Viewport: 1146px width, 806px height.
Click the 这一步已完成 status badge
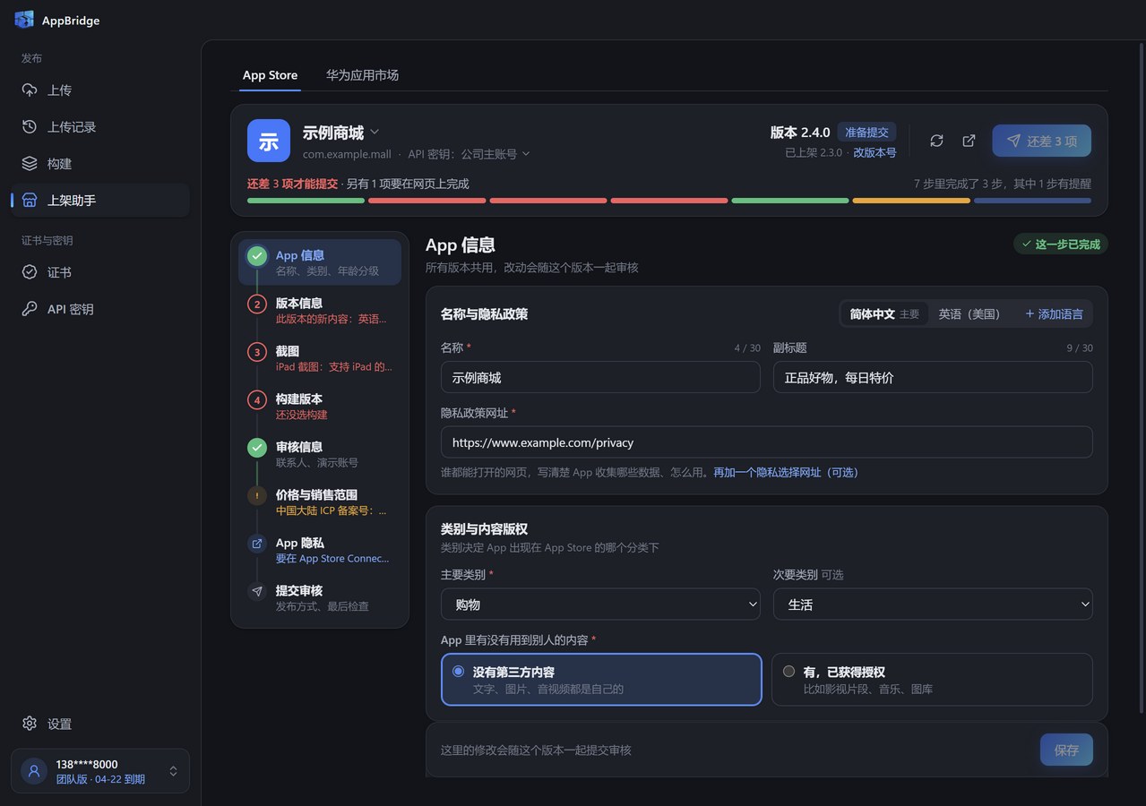(x=1061, y=244)
